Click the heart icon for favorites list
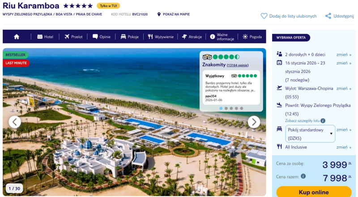Image resolution: width=358 pixels, height=197 pixels. pyautogui.click(x=264, y=16)
